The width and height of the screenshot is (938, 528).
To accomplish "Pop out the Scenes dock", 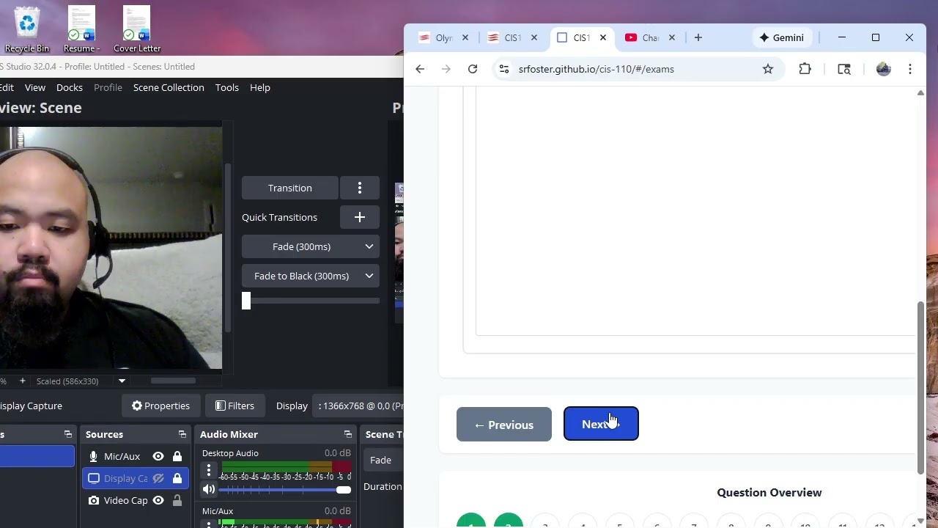I will point(68,434).
